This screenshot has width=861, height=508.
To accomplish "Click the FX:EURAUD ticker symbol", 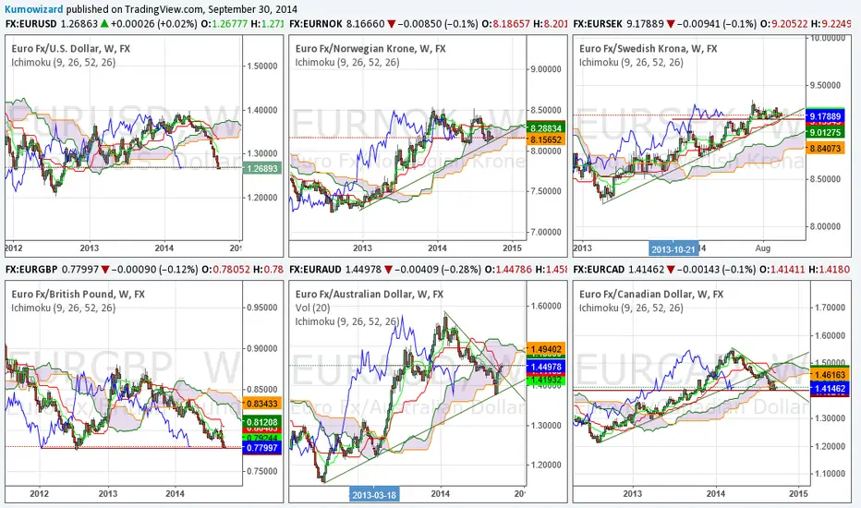I will pos(316,270).
